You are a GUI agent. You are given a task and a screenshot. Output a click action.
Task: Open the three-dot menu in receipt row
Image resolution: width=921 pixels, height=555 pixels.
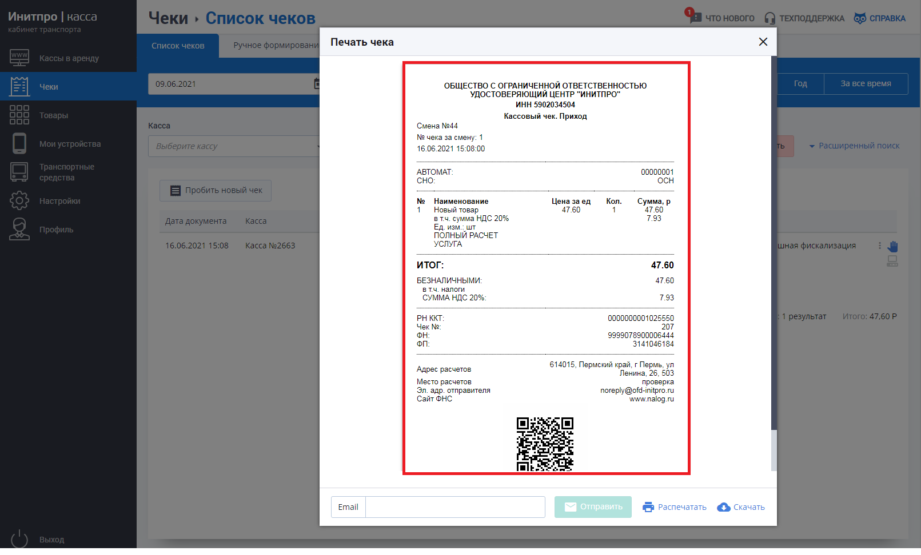point(879,246)
